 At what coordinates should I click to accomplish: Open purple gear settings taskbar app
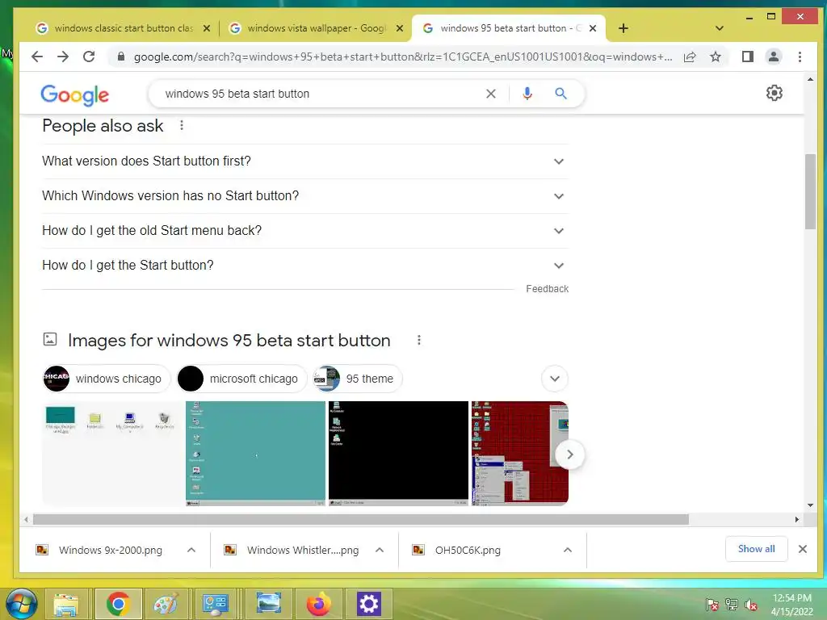point(368,604)
